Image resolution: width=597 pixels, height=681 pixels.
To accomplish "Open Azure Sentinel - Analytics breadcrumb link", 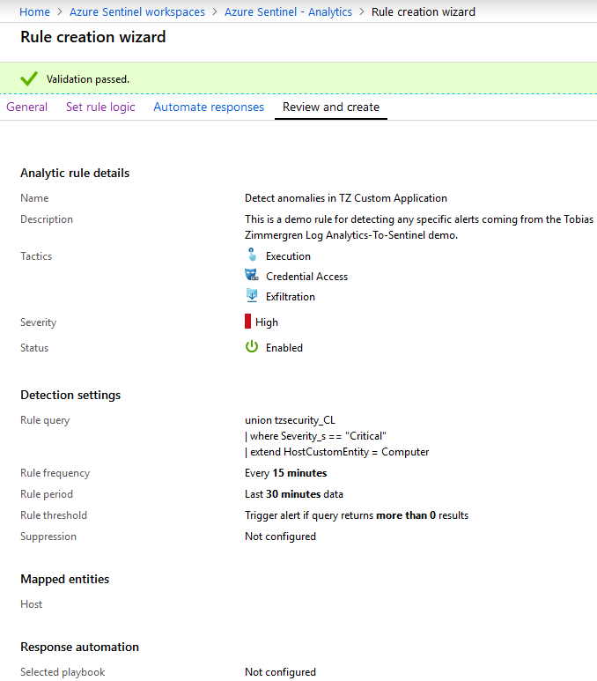I will (288, 12).
